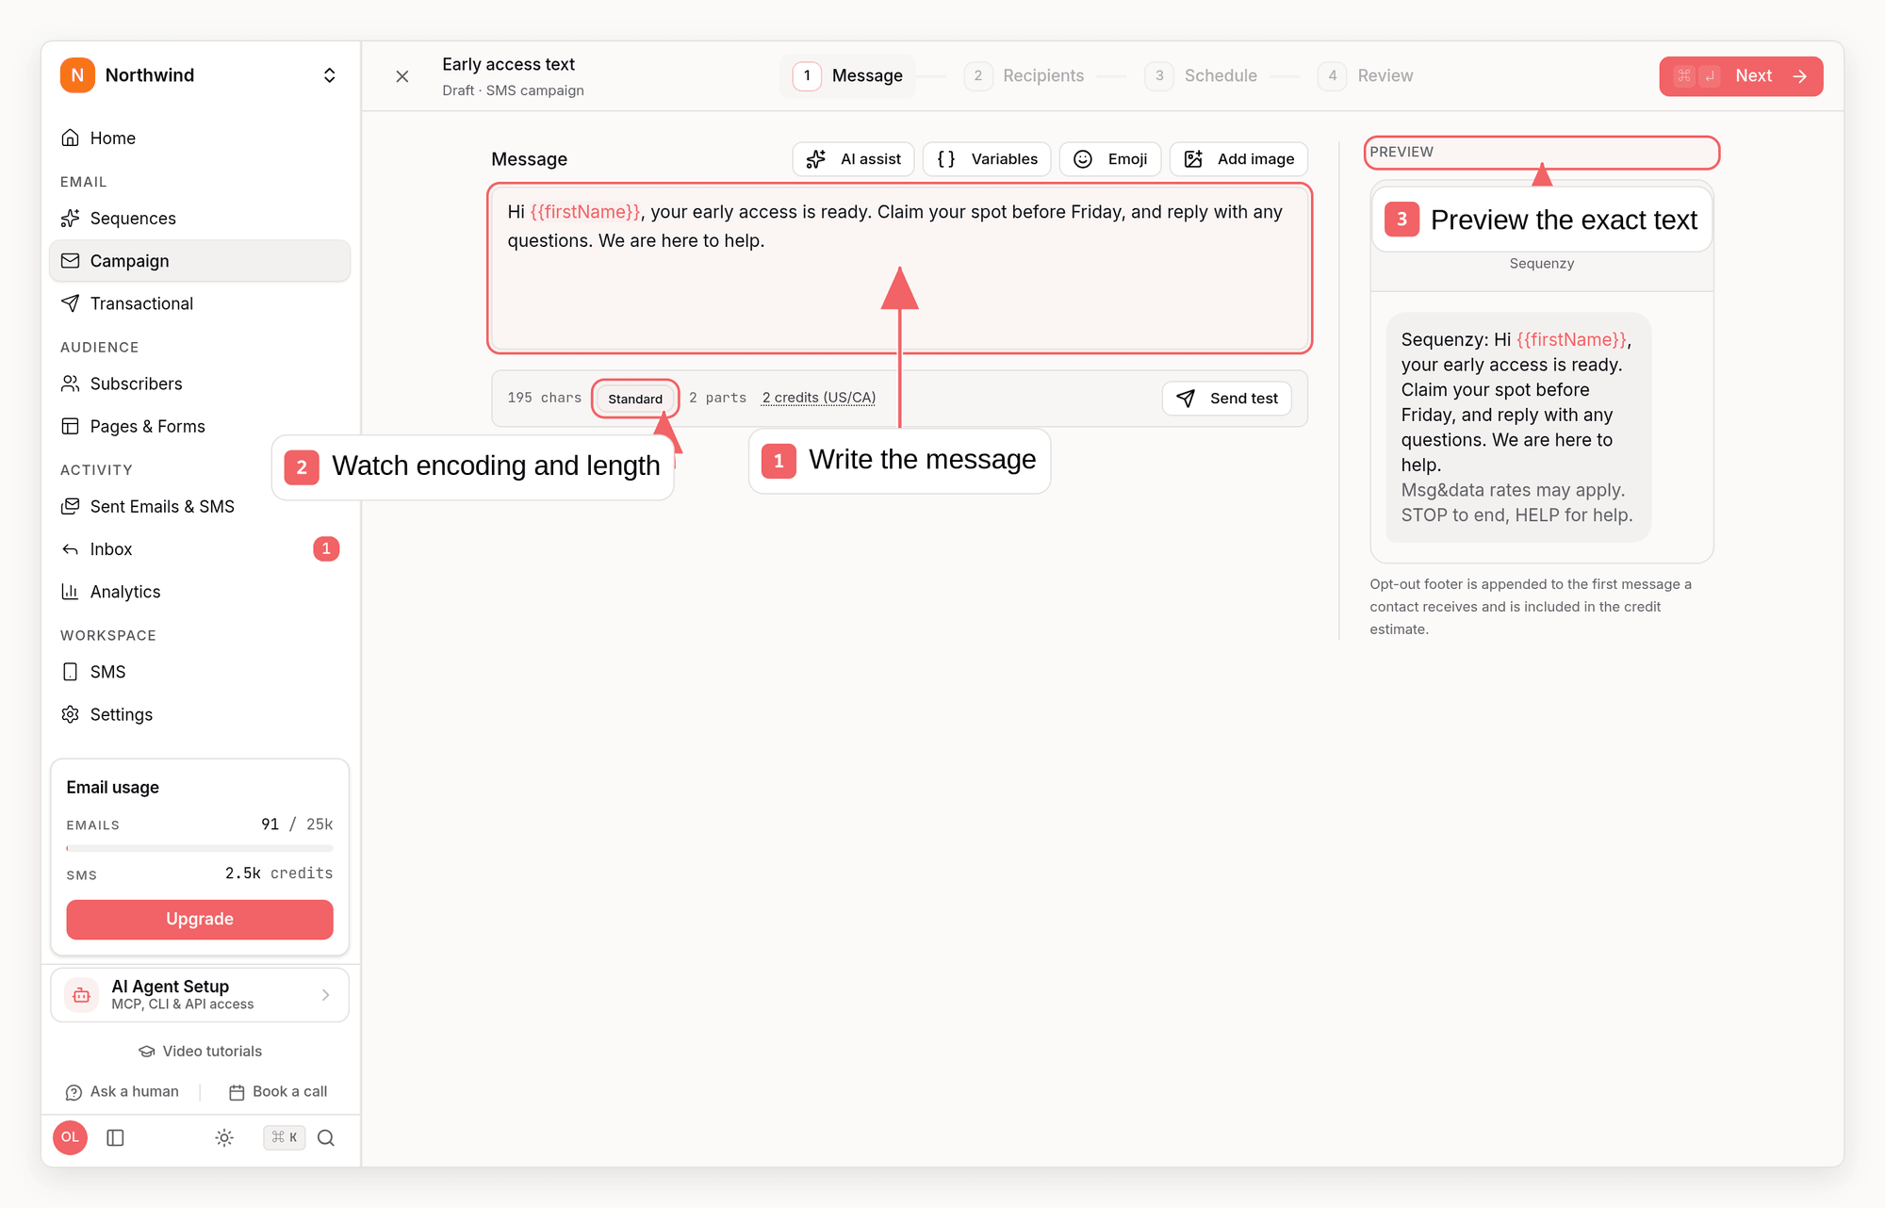Viewport: 1885px width, 1208px height.
Task: Open the OL user avatar menu
Action: [x=71, y=1137]
